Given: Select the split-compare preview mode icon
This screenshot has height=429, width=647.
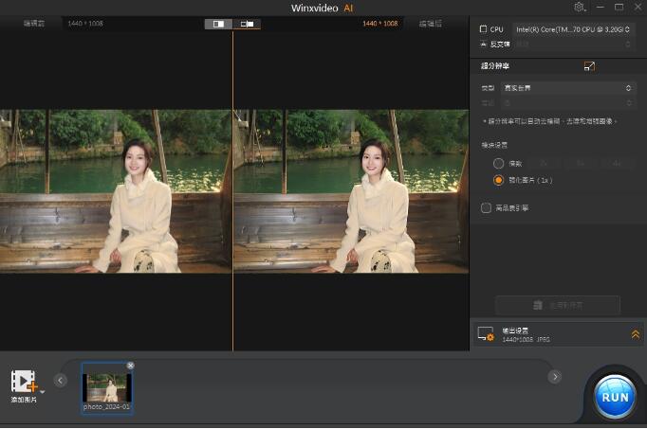Looking at the screenshot, I should point(247,24).
